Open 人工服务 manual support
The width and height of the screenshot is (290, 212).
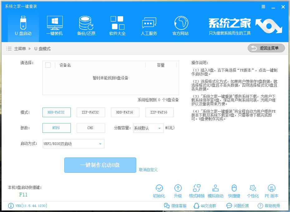tap(149, 25)
